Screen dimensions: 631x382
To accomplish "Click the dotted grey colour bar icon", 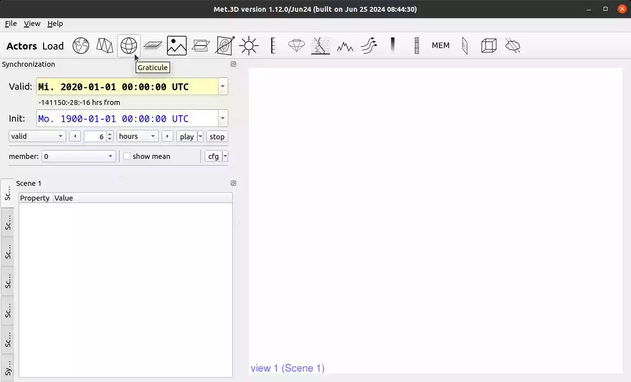I will pyautogui.click(x=417, y=46).
